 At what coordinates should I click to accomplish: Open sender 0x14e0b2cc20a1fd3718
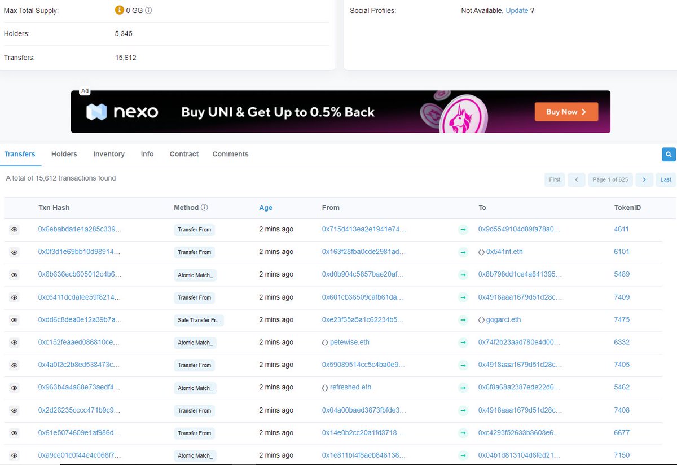[363, 433]
